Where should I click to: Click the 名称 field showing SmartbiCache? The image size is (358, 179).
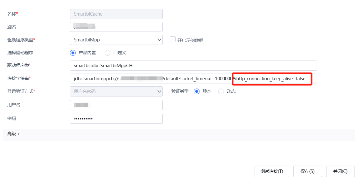pos(116,14)
